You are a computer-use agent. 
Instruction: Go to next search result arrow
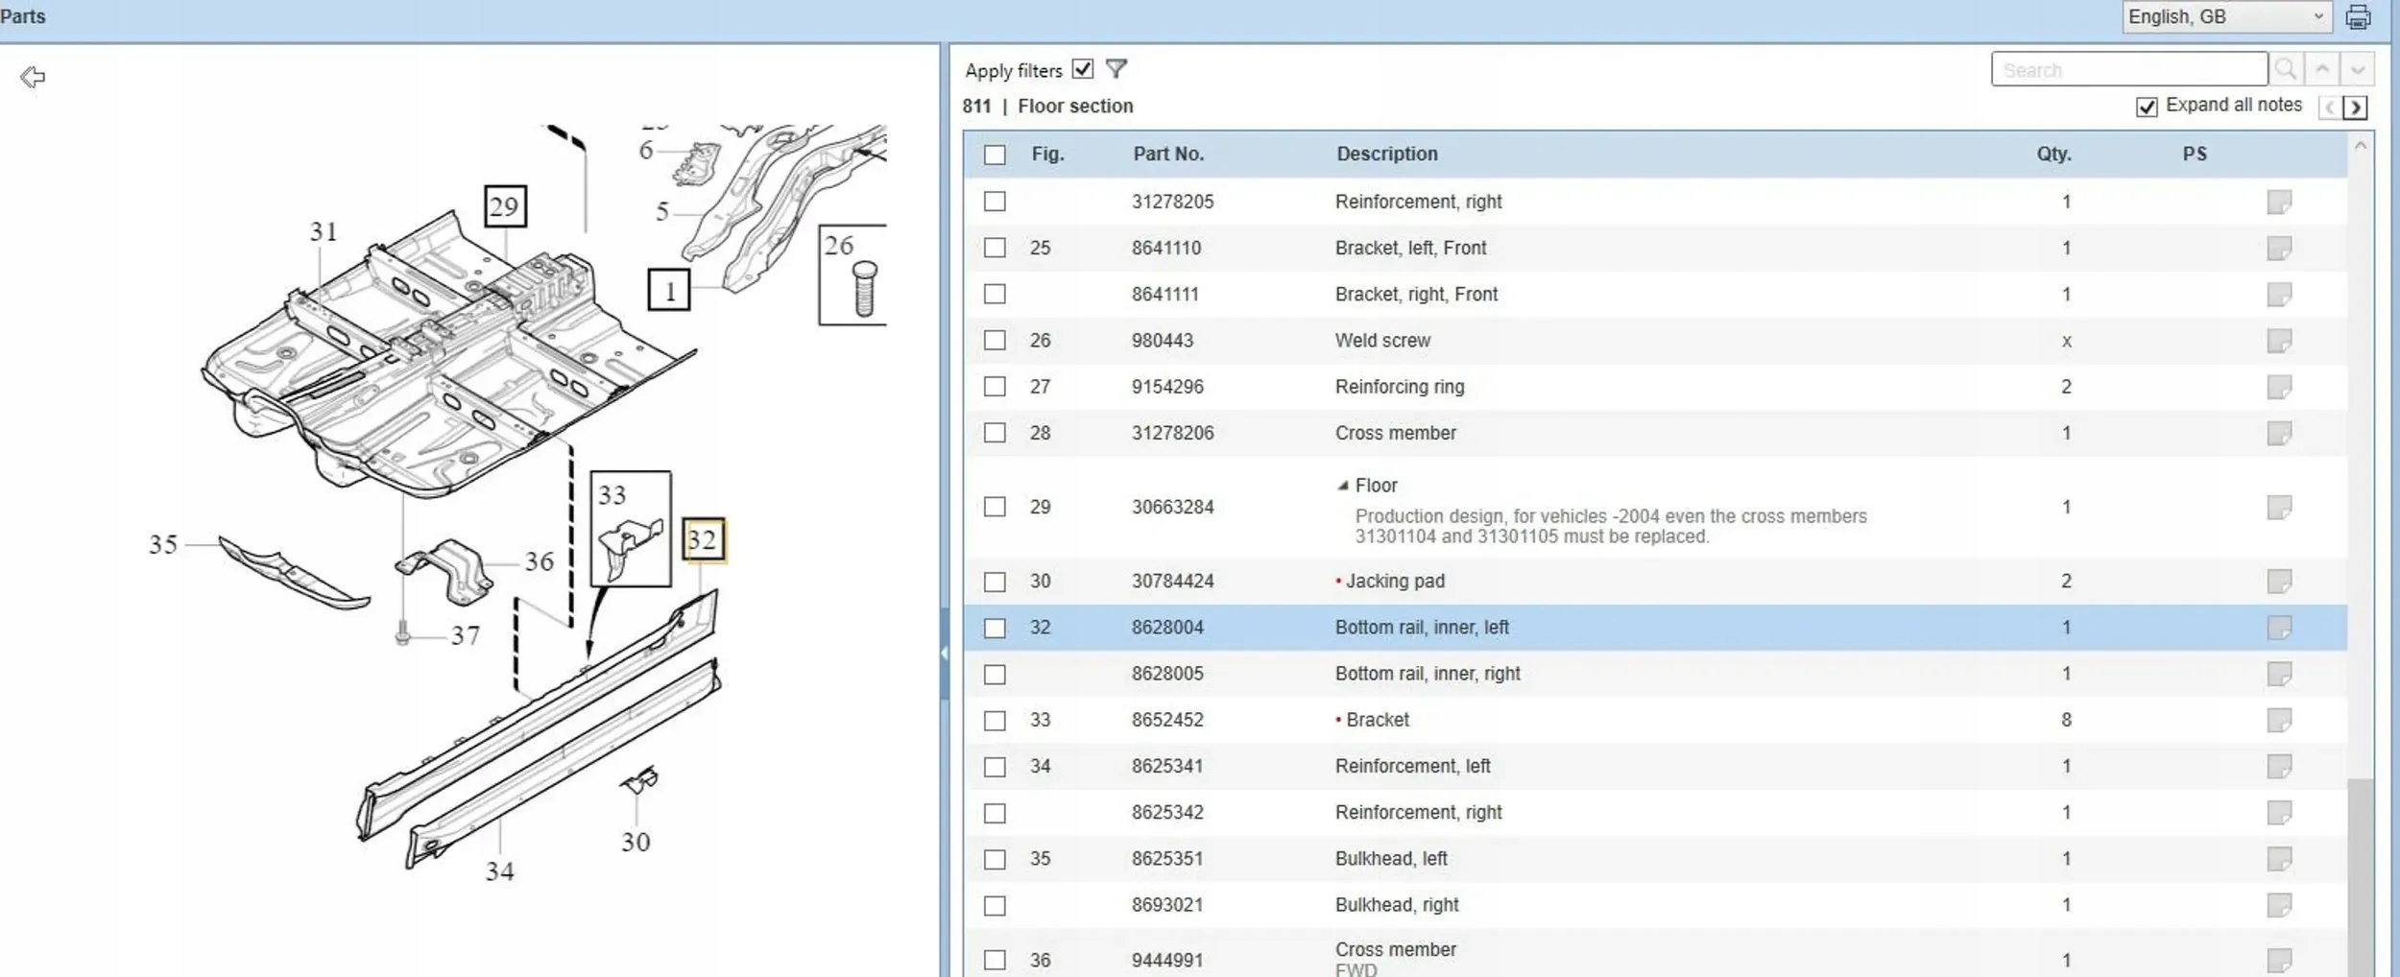(2358, 70)
